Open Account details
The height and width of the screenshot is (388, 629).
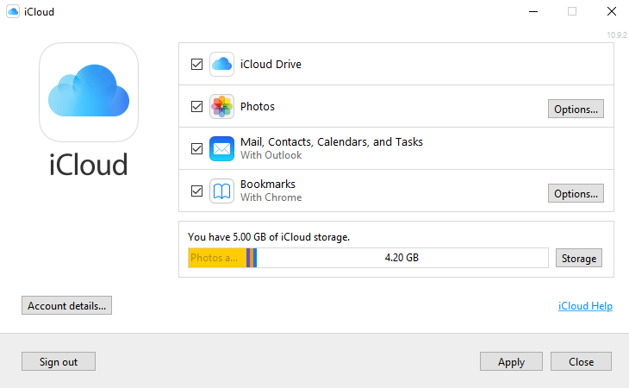(66, 305)
